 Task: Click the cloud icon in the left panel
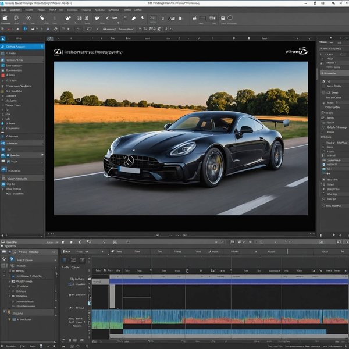pyautogui.click(x=4, y=170)
